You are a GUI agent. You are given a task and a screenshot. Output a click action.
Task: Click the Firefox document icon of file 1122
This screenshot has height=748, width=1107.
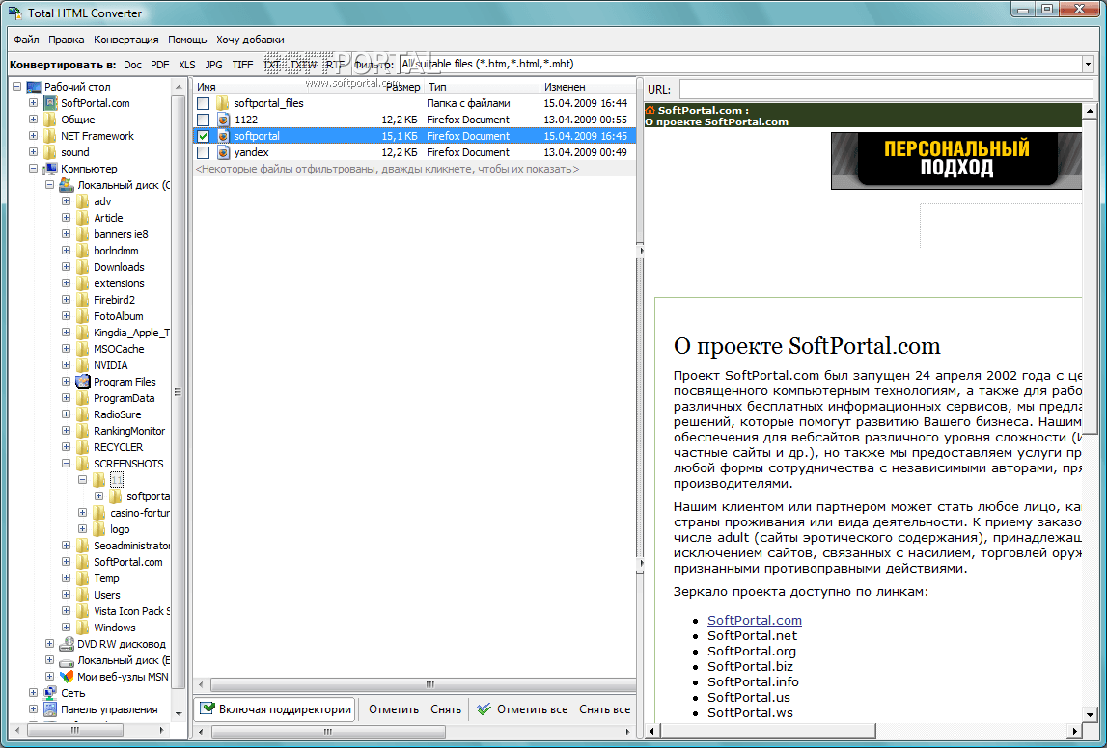click(223, 120)
